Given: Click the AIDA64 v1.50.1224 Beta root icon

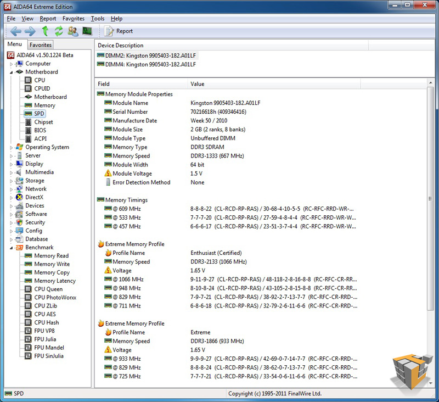Looking at the screenshot, I should tap(10, 55).
